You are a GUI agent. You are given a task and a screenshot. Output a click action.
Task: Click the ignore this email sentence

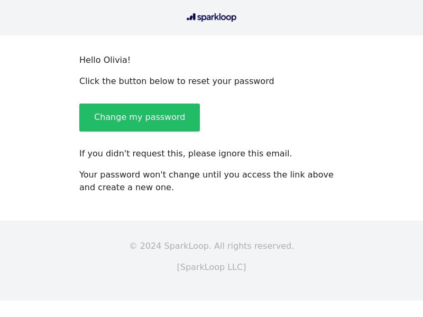pos(186,153)
